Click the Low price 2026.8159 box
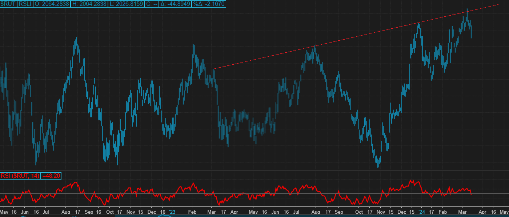The height and width of the screenshot is (217, 509). [x=126, y=4]
